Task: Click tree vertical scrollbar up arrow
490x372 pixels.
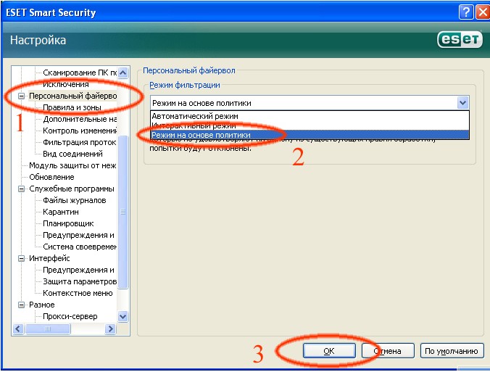Action: (123, 73)
